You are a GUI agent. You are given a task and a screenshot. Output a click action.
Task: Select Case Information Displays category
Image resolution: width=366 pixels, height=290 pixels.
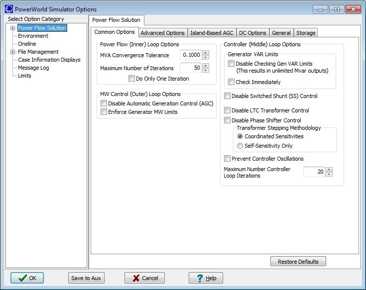[x=49, y=60]
